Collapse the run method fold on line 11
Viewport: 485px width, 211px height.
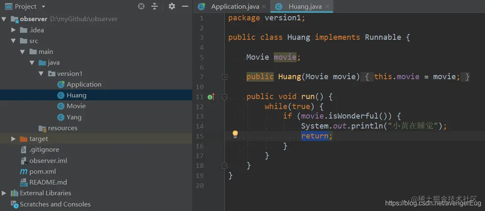(224, 97)
